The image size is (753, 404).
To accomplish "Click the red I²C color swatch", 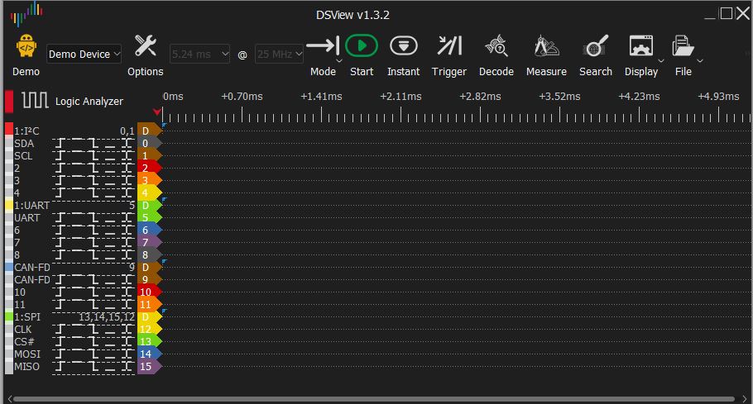I will 9,131.
